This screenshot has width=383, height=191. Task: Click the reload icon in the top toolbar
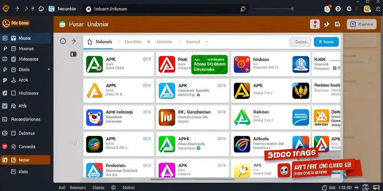[x=41, y=9]
